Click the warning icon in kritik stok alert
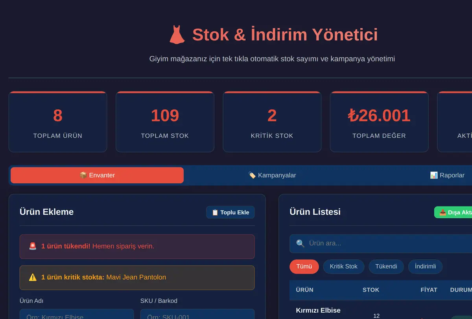The width and height of the screenshot is (472, 319). tap(33, 277)
